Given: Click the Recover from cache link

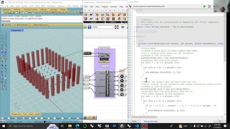Looking at the screenshot, I should [151, 121].
